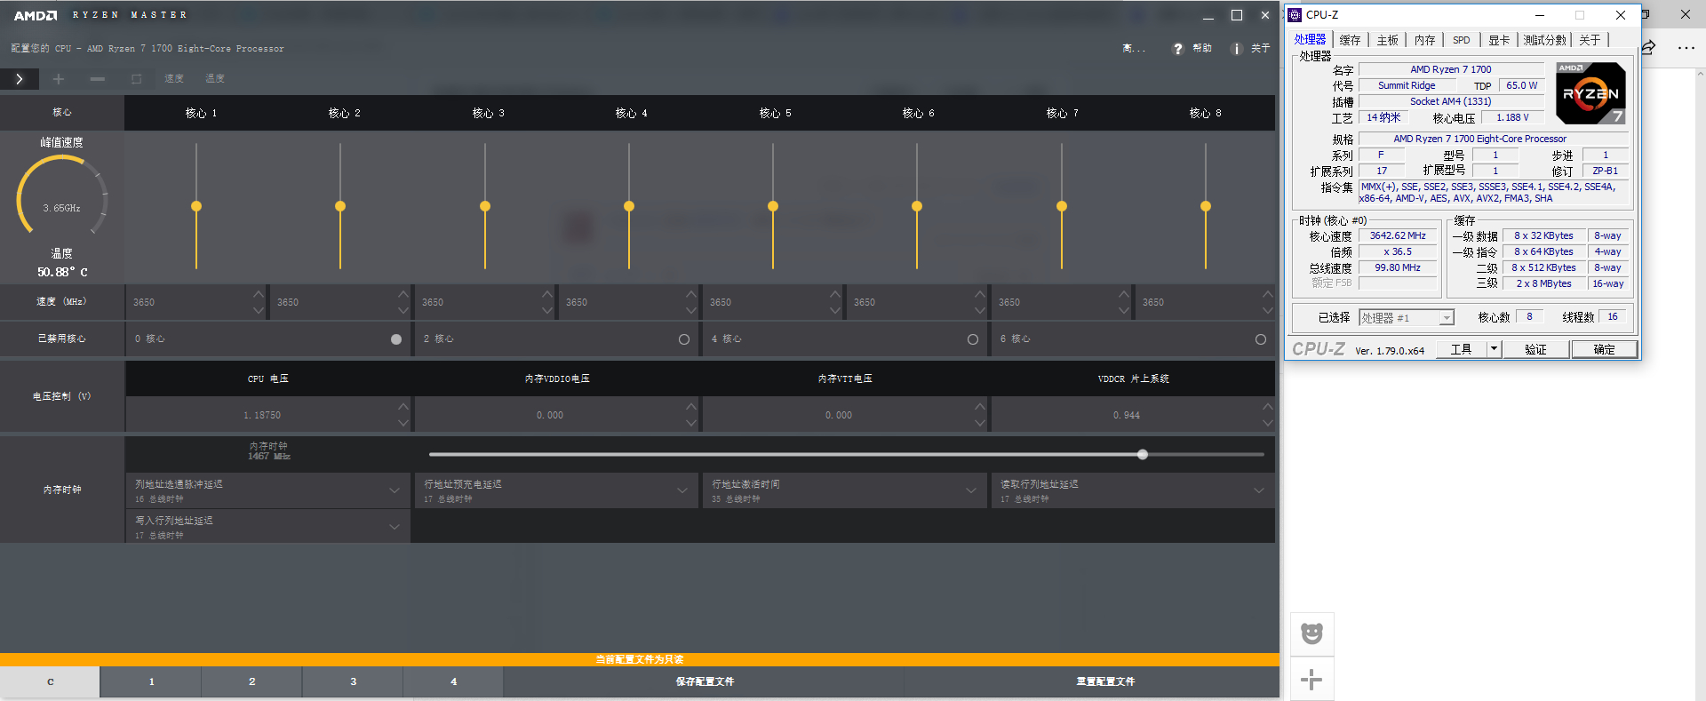
Task: Select profile C at bottom bar
Action: click(50, 681)
